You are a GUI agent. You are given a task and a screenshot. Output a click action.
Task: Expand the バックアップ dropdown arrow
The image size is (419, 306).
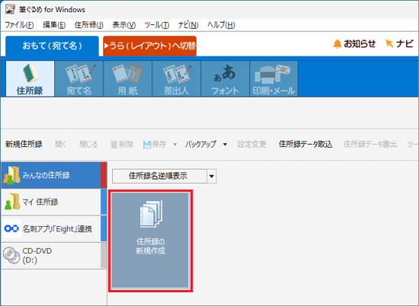pyautogui.click(x=225, y=145)
